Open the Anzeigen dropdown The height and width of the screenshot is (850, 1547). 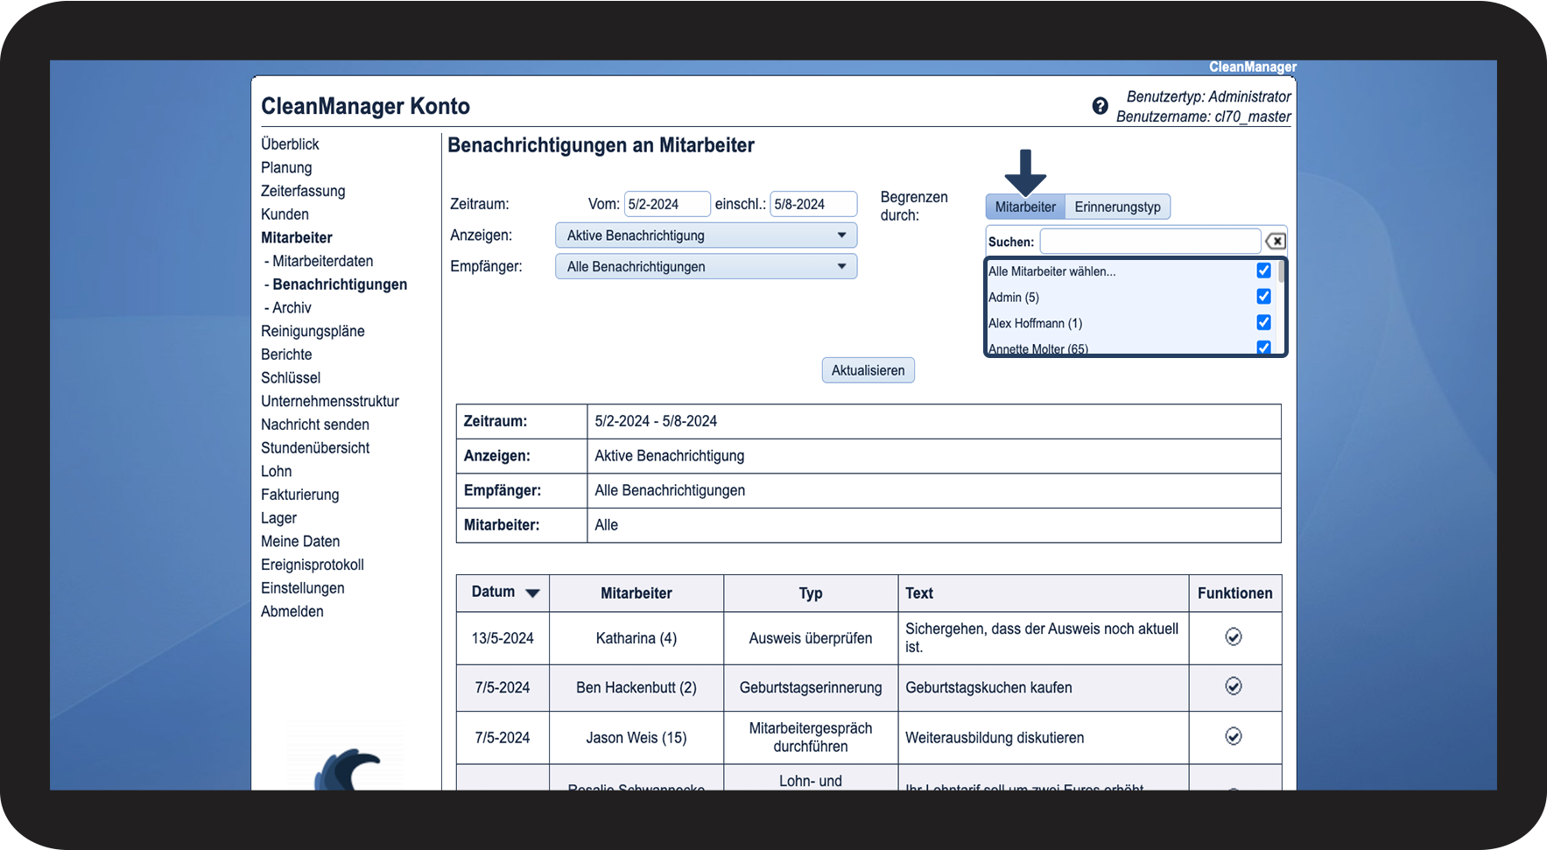point(706,235)
